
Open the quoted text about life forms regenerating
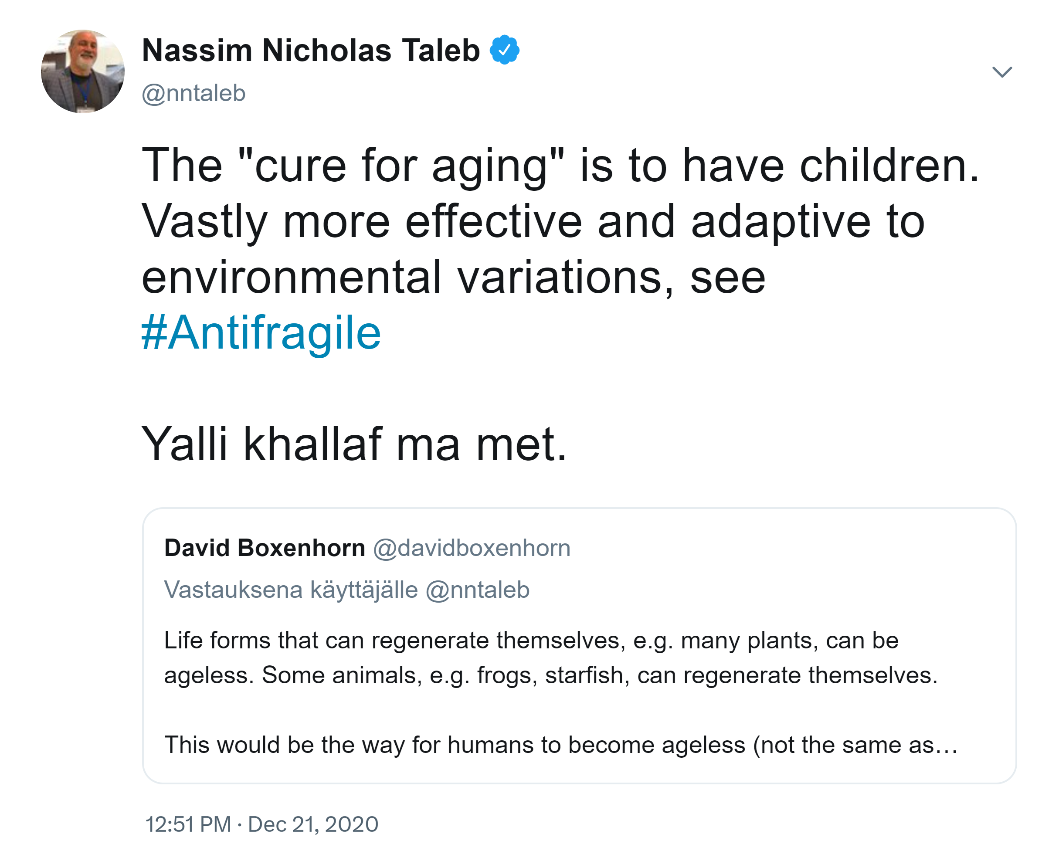(x=531, y=641)
